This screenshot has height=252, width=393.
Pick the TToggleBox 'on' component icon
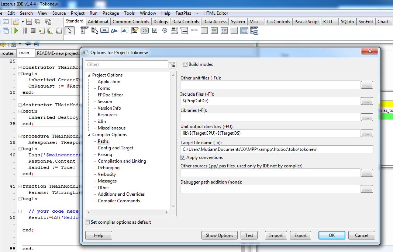point(145,31)
